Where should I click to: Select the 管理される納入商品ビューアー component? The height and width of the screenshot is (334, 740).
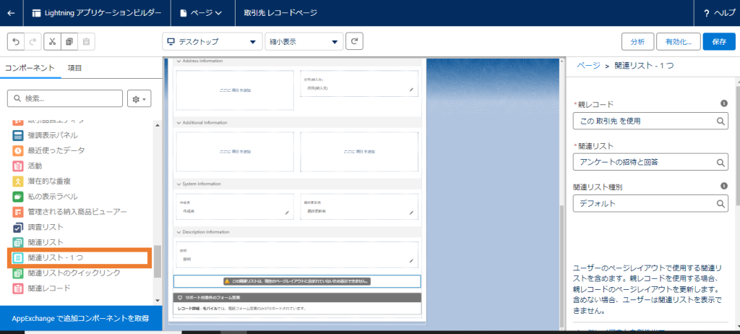click(x=70, y=211)
